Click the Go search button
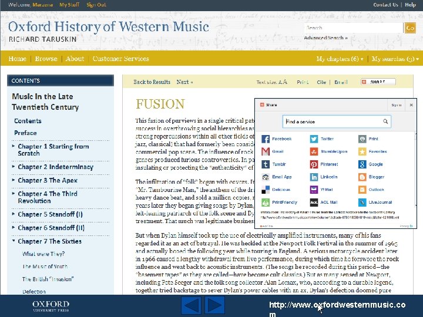The width and height of the screenshot is (423, 317). click(410, 28)
